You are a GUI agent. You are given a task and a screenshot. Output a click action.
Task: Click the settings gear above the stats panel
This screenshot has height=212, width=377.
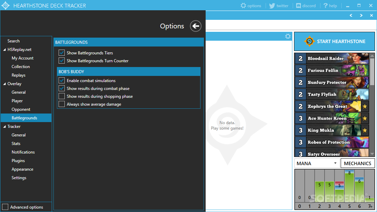(x=288, y=36)
